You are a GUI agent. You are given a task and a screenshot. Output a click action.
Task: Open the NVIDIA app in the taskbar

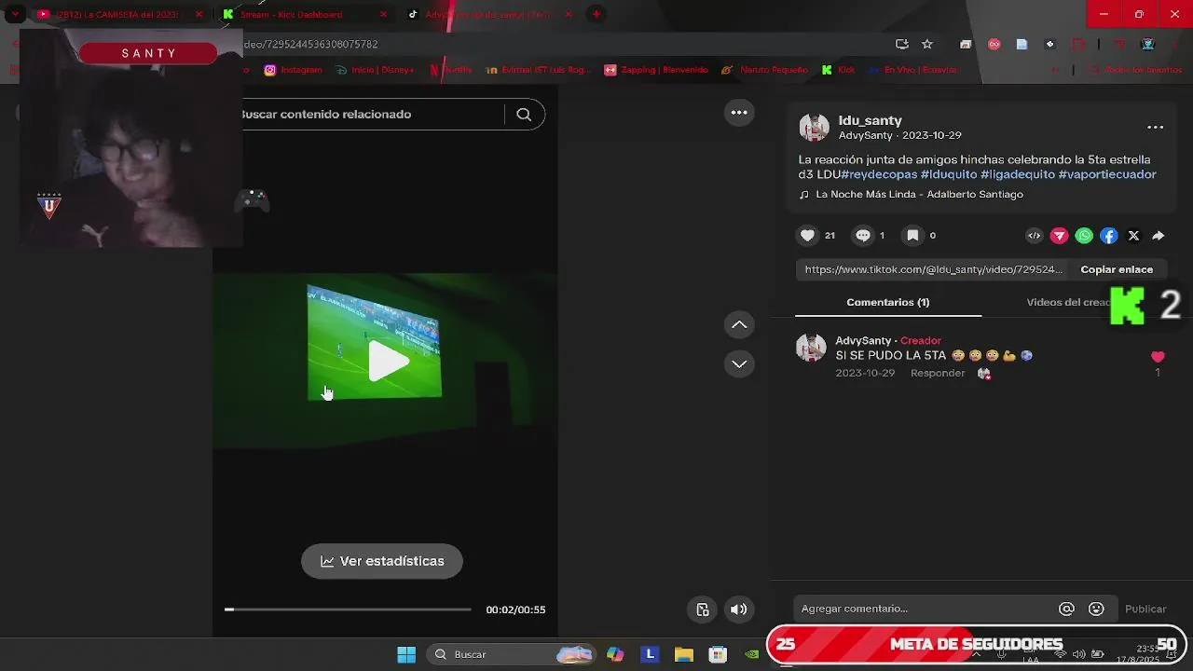click(x=751, y=654)
